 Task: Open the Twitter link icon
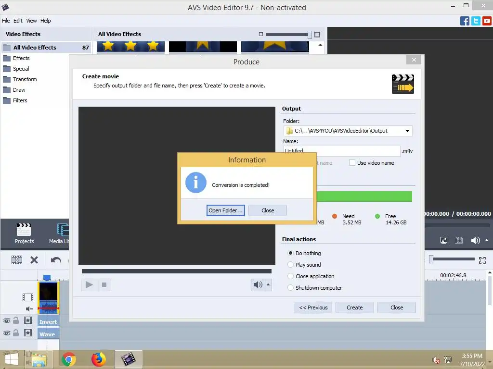476,21
